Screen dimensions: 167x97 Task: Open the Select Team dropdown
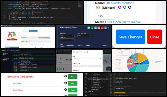coord(67,35)
